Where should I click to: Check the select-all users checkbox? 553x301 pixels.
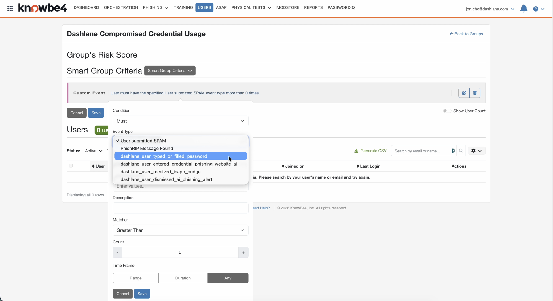coord(71,166)
